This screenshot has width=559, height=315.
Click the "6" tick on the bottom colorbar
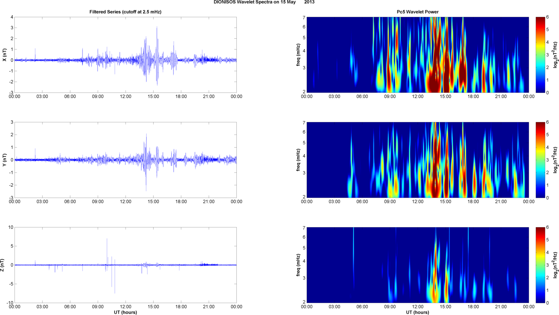pyautogui.click(x=548, y=228)
